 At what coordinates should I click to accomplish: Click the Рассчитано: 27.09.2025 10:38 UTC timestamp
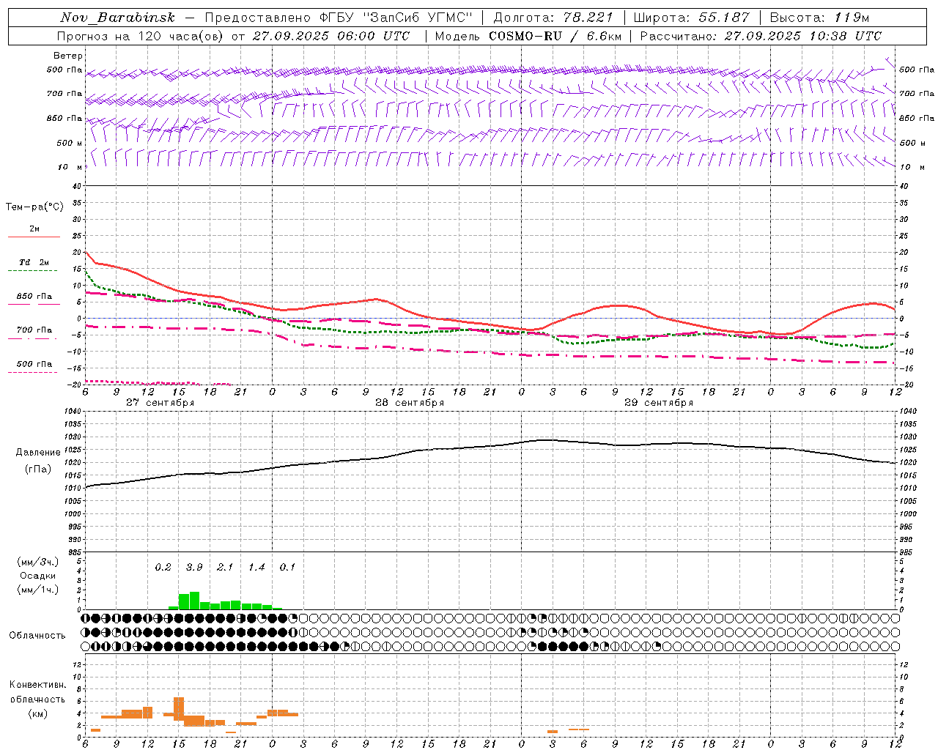[x=761, y=36]
